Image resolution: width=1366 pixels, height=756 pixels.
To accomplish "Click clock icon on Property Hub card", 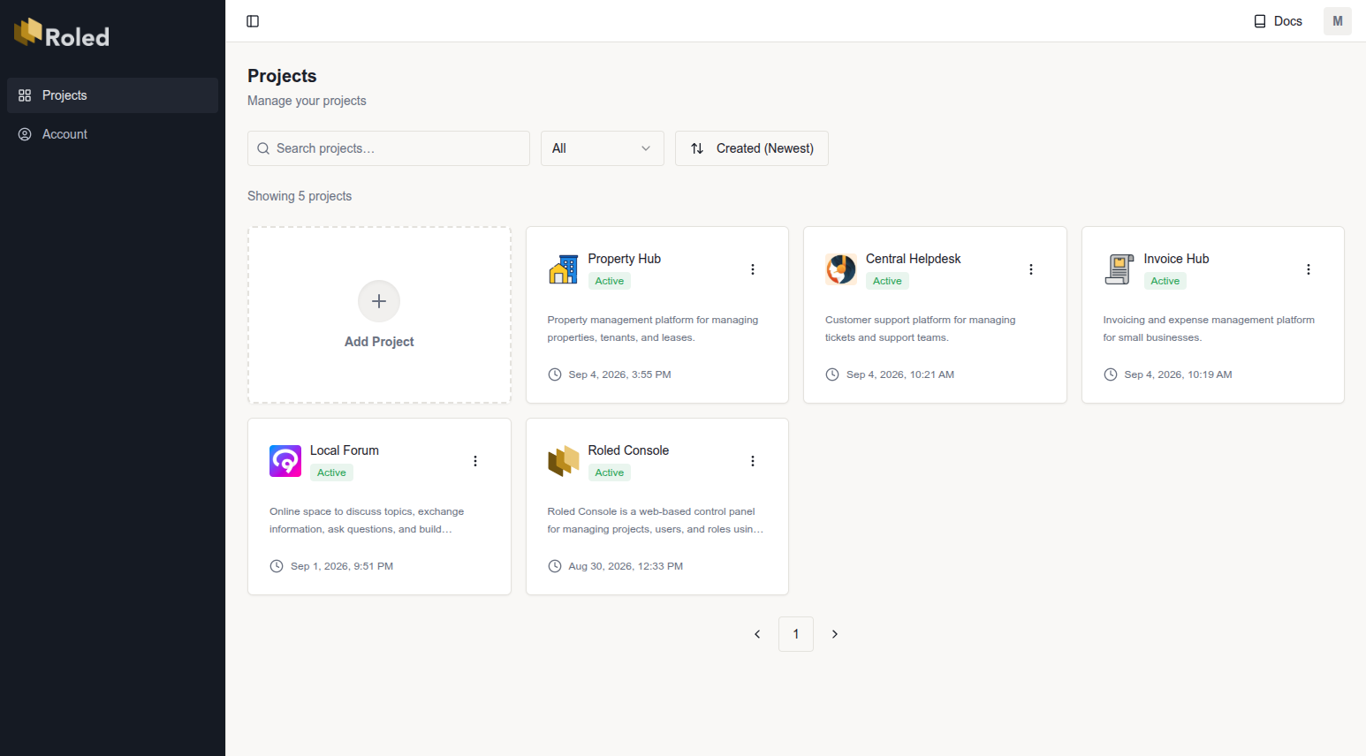I will 555,374.
